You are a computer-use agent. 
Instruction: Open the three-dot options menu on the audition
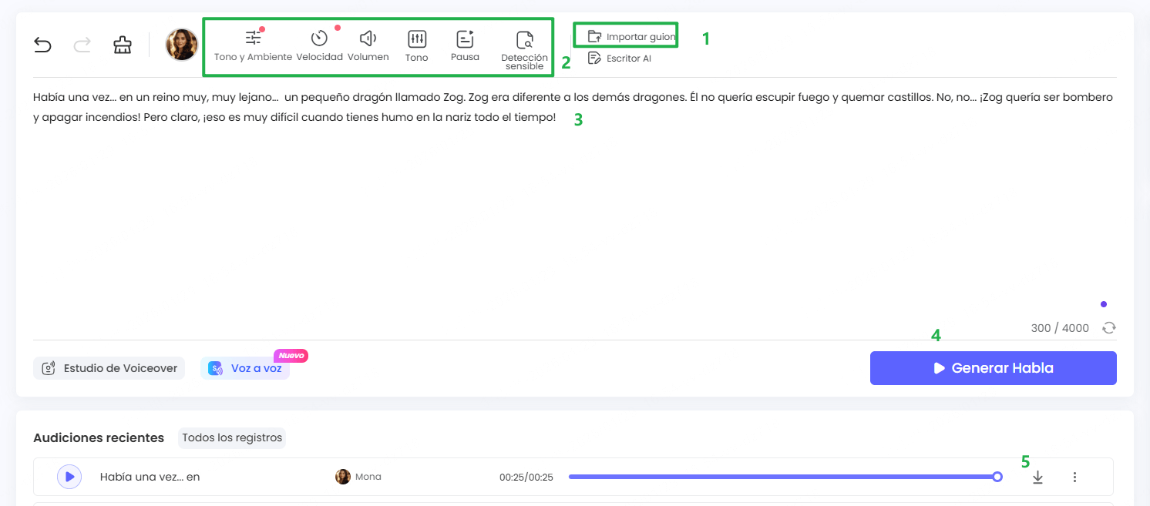click(x=1074, y=477)
